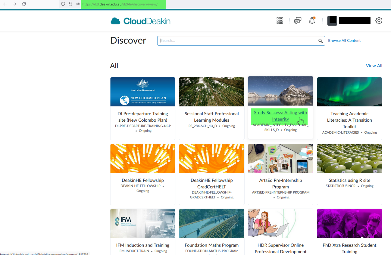Screen dimensions: 391x255
Task: Click the All section heading
Action: tap(114, 66)
